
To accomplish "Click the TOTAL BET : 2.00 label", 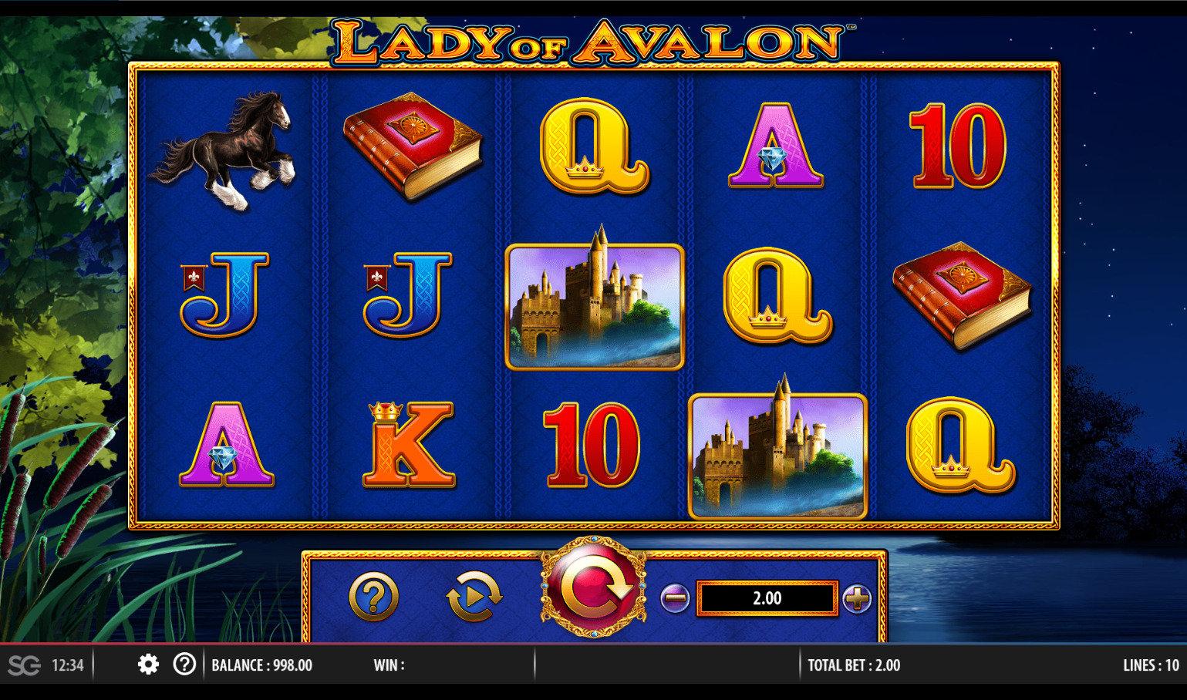I will [x=854, y=665].
